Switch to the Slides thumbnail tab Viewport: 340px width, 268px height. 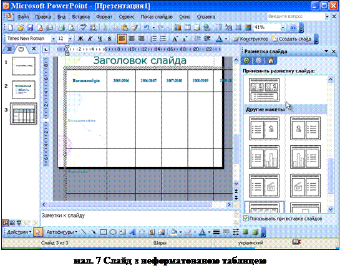21,49
